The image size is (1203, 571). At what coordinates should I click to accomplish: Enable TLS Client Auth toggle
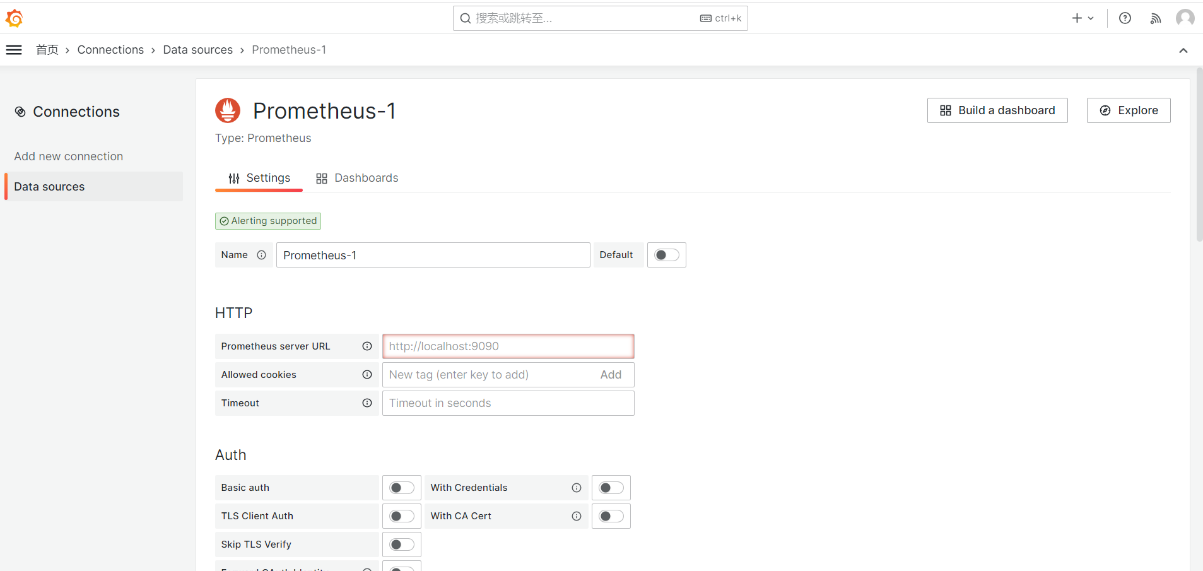[x=402, y=516]
